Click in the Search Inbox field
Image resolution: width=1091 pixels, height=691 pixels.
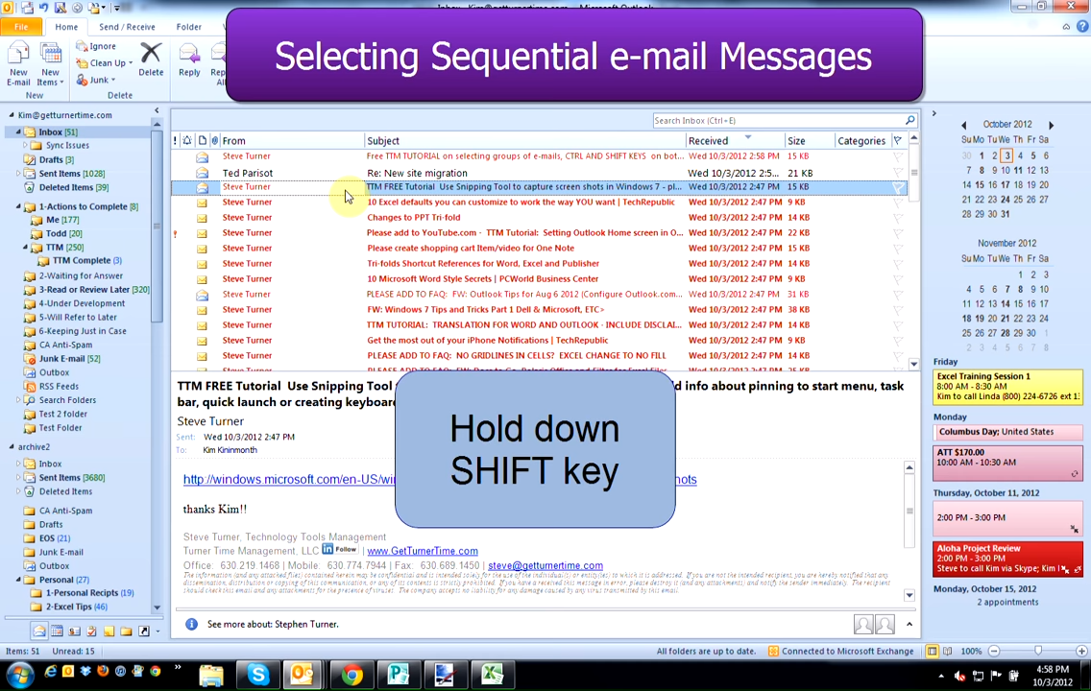click(x=779, y=120)
